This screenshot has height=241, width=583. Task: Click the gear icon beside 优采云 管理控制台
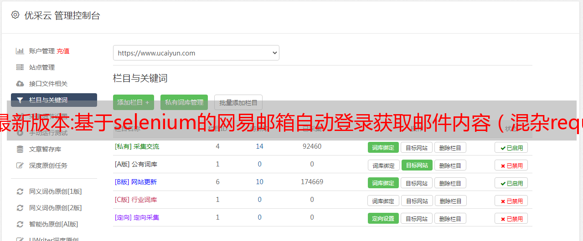pos(15,15)
